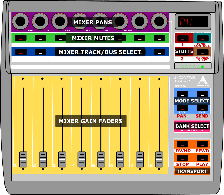Select the eighth track/bus select button
224x195 pixels.
tap(160, 52)
